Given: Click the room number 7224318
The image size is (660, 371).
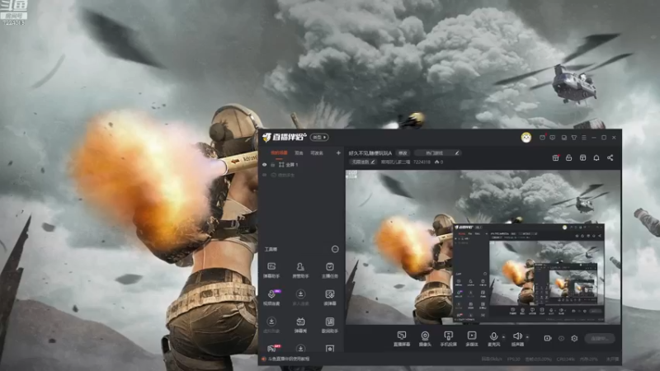Looking at the screenshot, I should click(x=422, y=162).
